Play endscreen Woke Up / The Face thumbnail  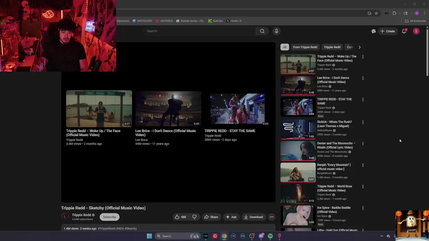coord(99,108)
